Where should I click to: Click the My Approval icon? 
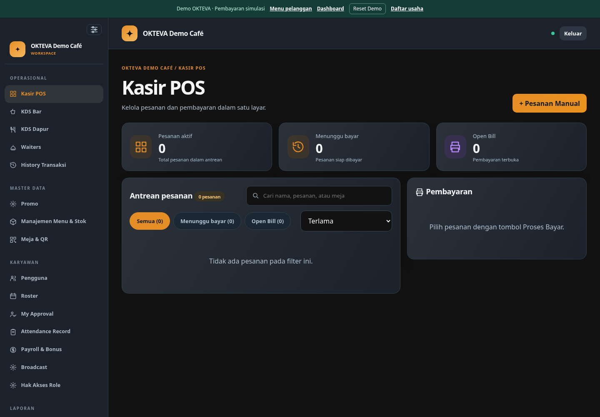[x=13, y=314]
